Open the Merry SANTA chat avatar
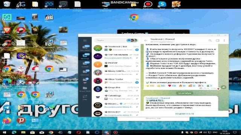The height and width of the screenshot is (135, 241). point(98,72)
